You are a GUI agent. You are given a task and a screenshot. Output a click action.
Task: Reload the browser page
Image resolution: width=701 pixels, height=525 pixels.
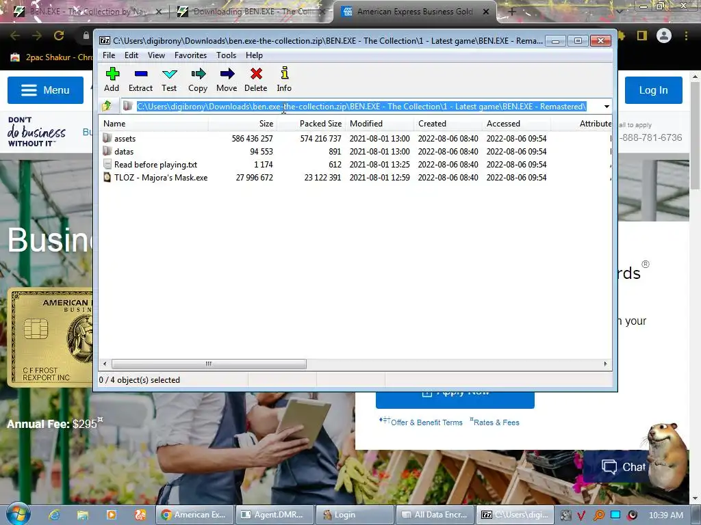tap(59, 36)
